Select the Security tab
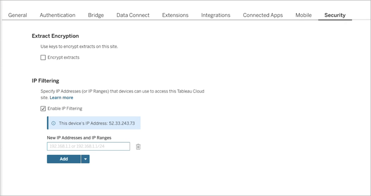Screen dimensions: 371x196 (335, 15)
